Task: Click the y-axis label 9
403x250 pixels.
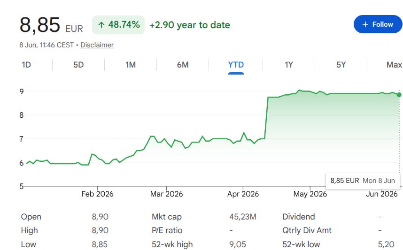Action: coord(22,91)
